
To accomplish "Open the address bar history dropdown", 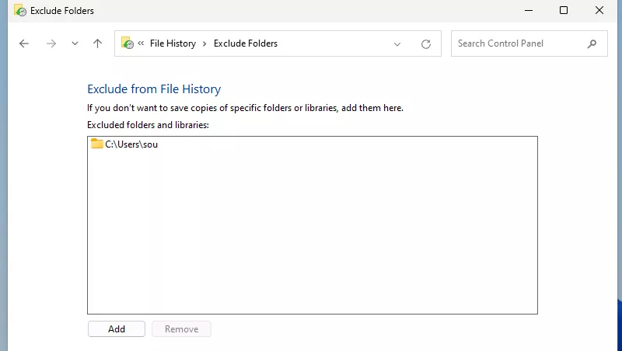I will (397, 44).
